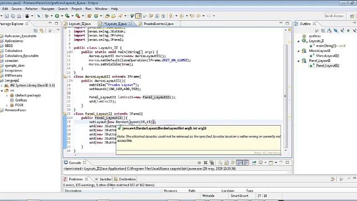Click the Resource column header in Problems
357x201 pixels.
point(170,191)
